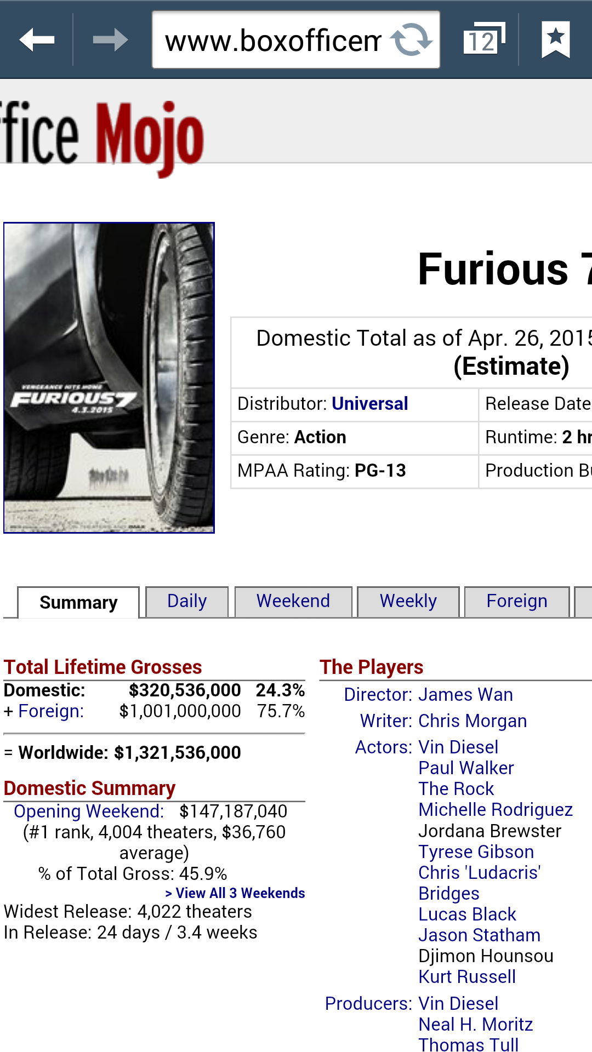
Task: Tap the browser back arrow
Action: pyautogui.click(x=36, y=40)
